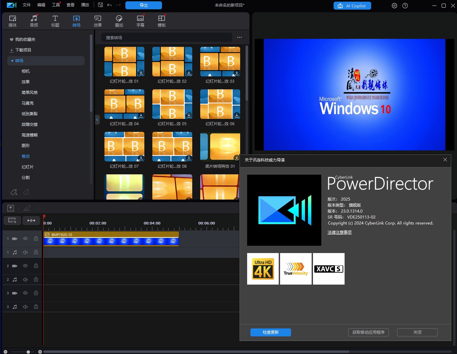Image resolution: width=457 pixels, height=354 pixels.
Task: Download the 幻灯片轮...效 05 transition
Action: pos(189,115)
